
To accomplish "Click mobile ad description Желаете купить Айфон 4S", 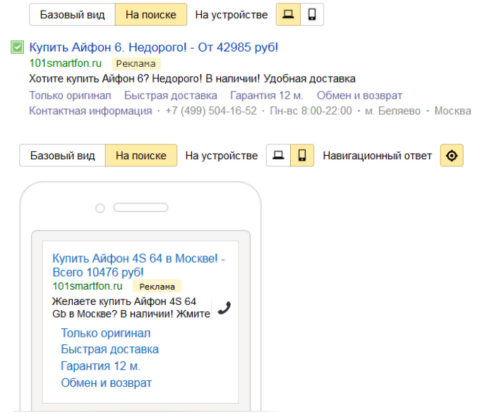I will click(131, 307).
